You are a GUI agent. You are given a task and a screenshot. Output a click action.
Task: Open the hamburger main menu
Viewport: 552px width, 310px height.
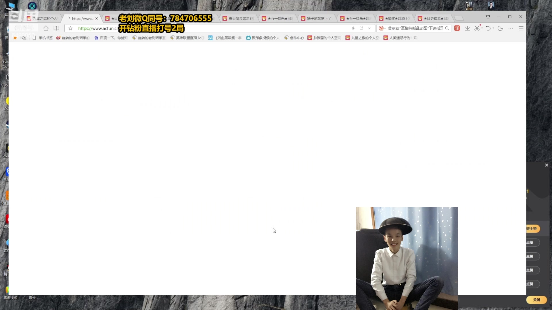[x=521, y=28]
